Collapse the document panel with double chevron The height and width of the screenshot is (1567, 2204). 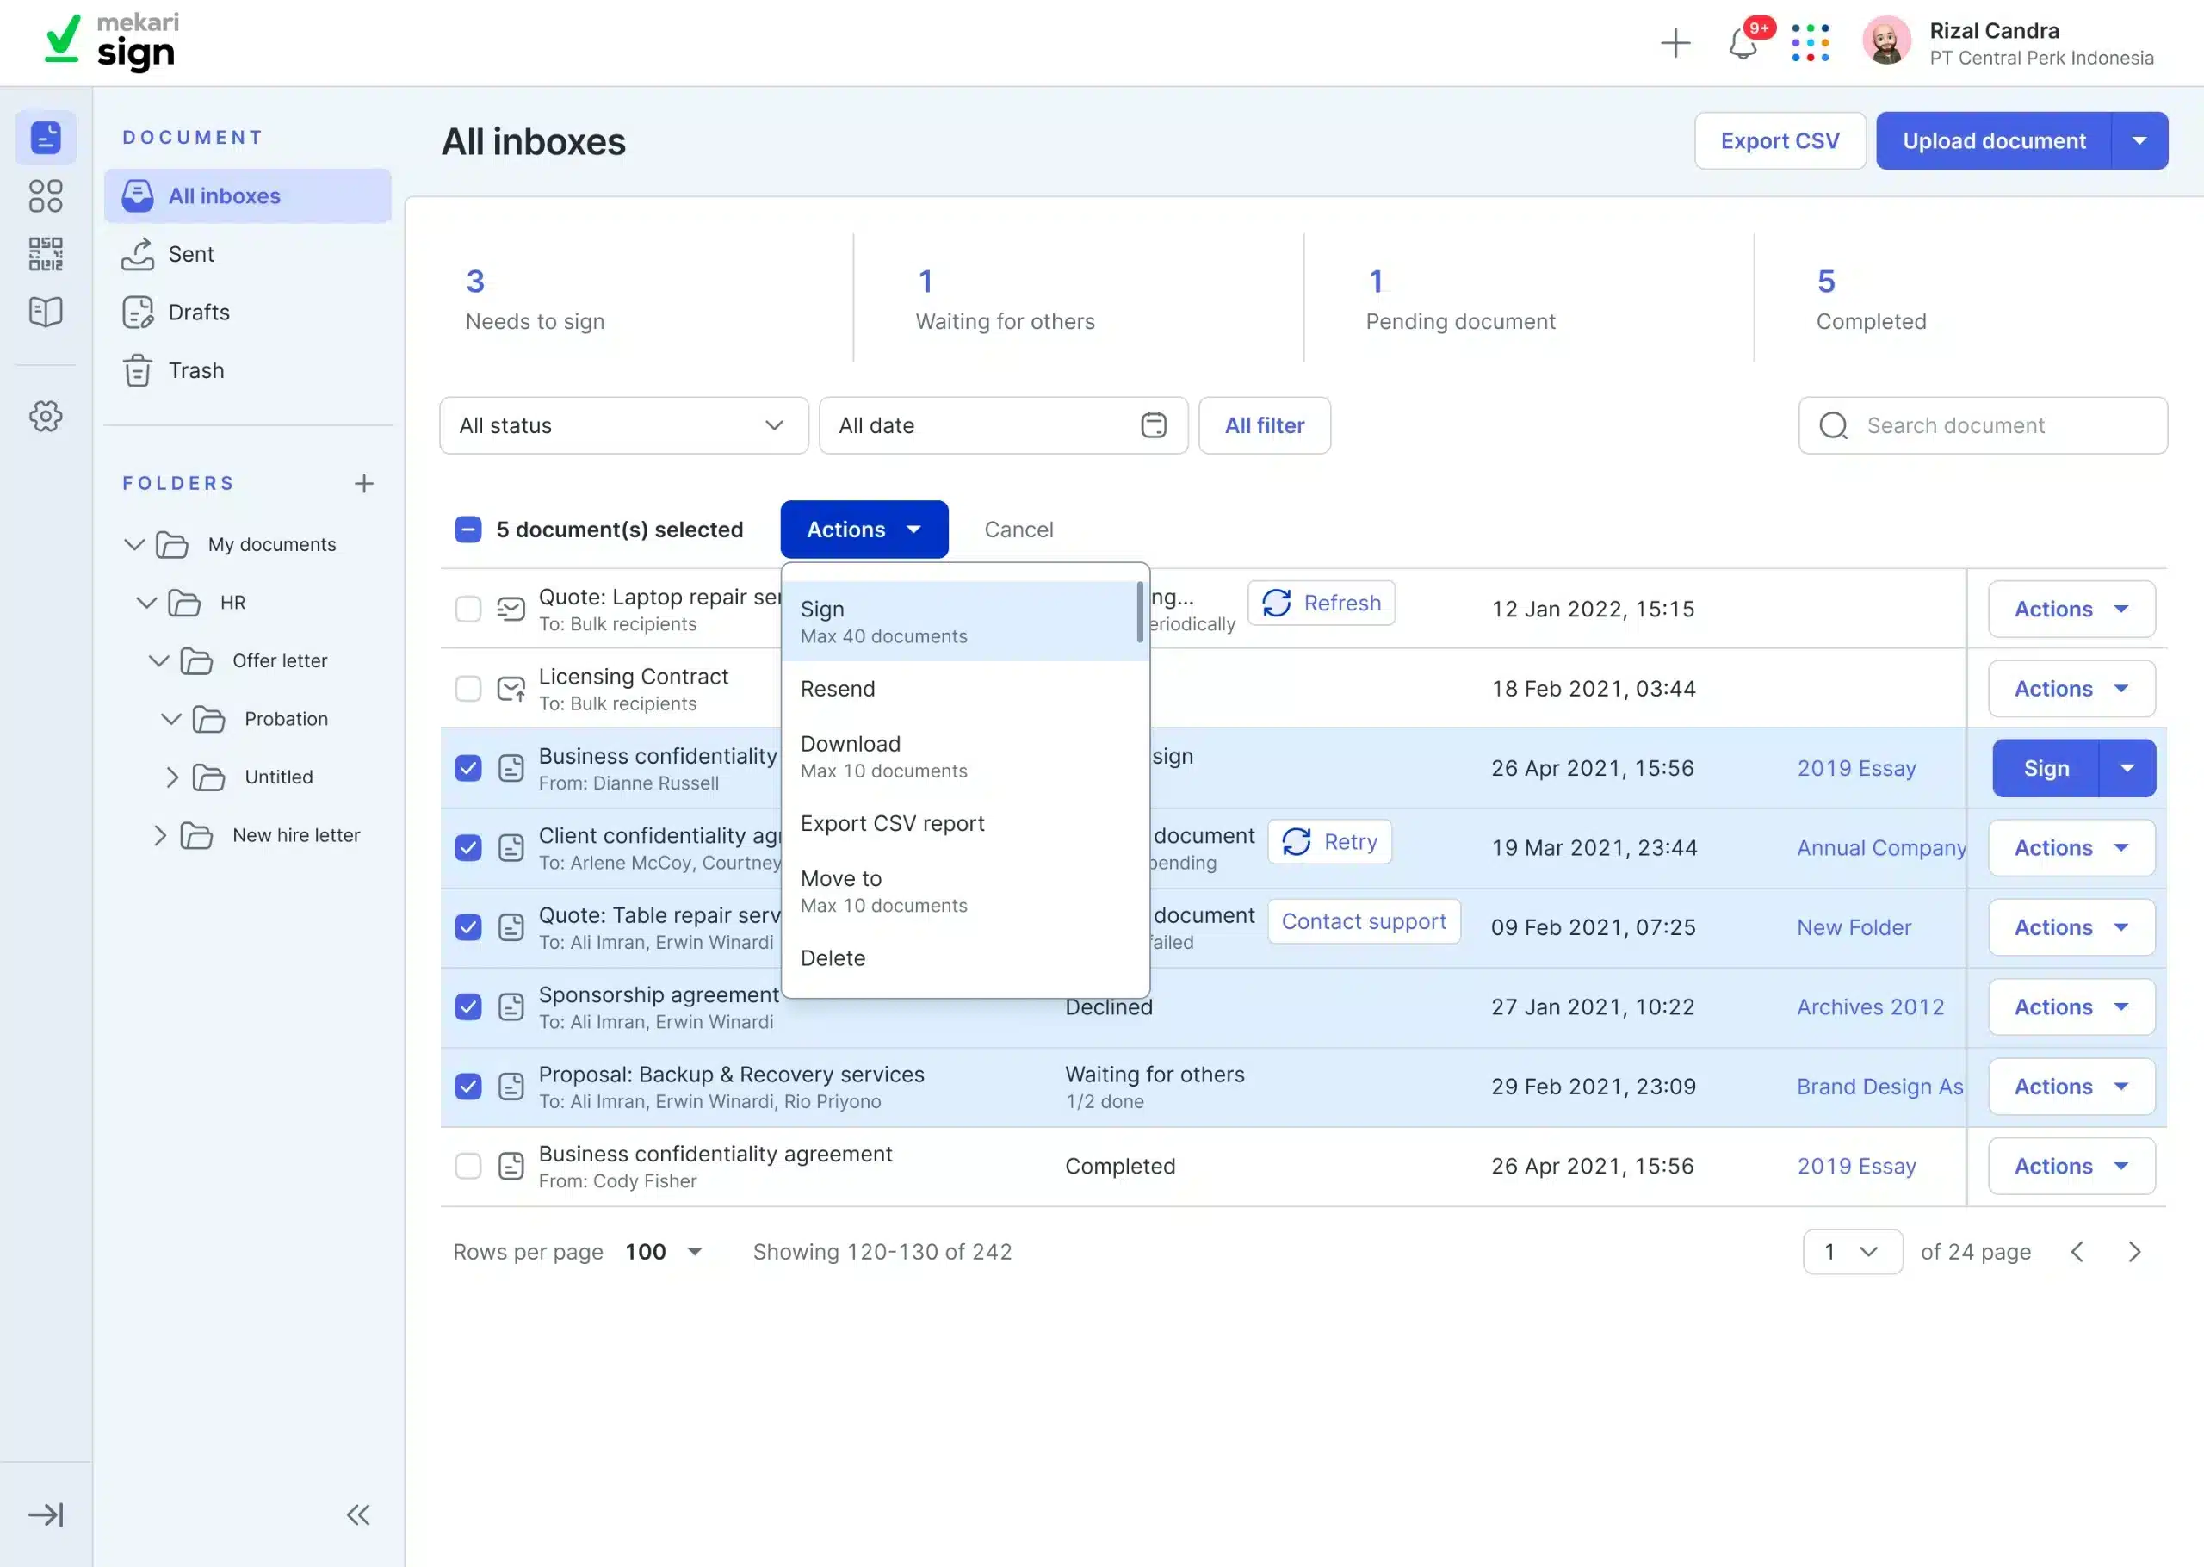(358, 1514)
